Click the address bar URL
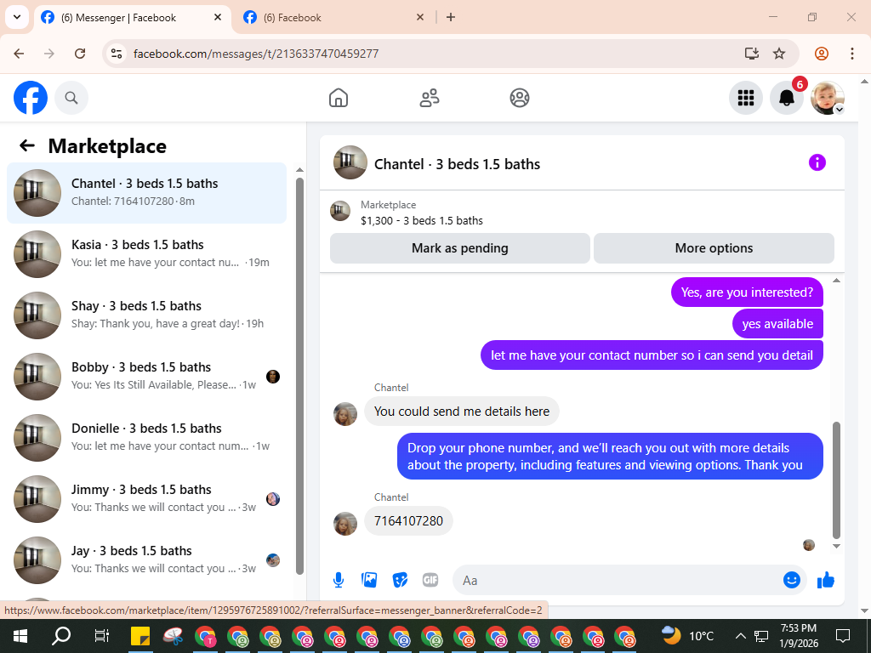 tap(256, 54)
